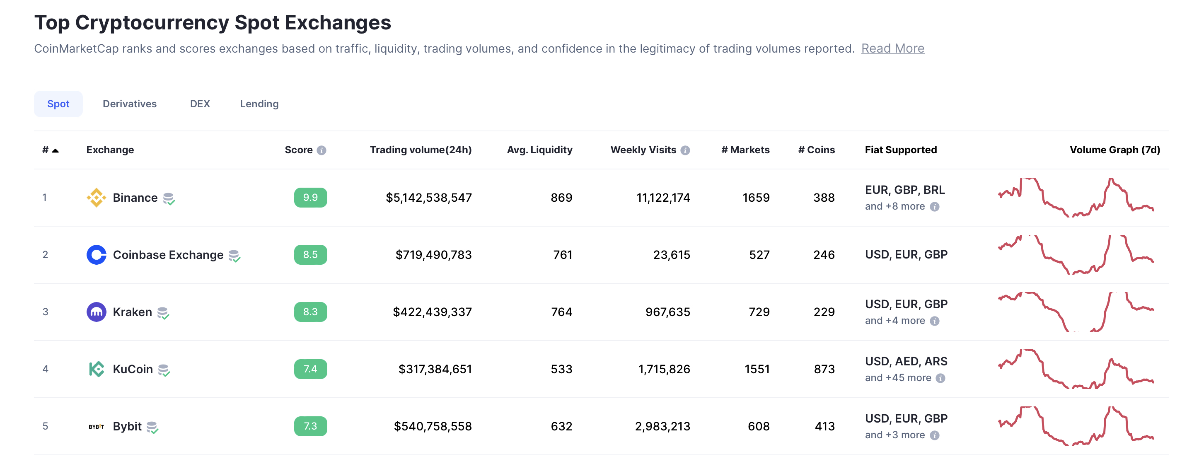Click the Fiat Supported column header
The width and height of the screenshot is (1199, 459).
(901, 150)
